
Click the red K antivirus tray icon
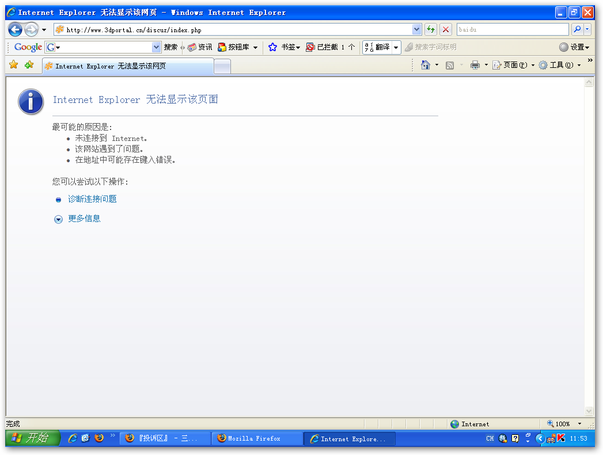click(561, 438)
